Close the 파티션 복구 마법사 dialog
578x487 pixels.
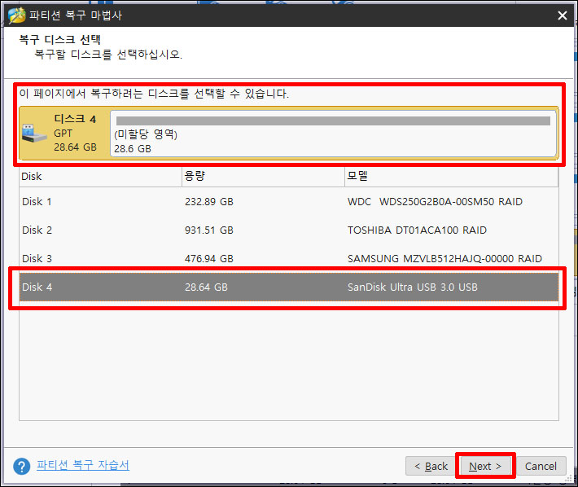click(x=563, y=15)
